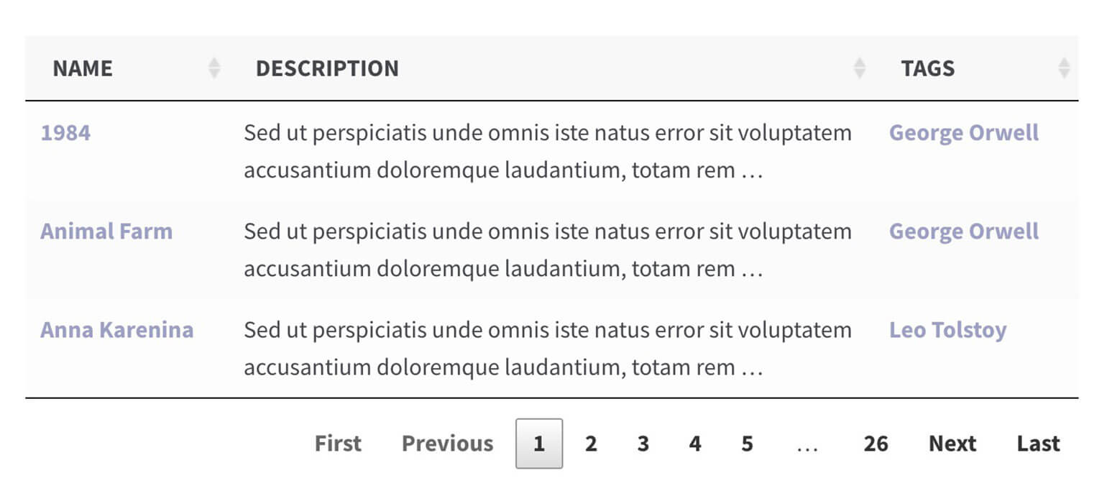1107x491 pixels.
Task: Go to the First page
Action: 338,444
